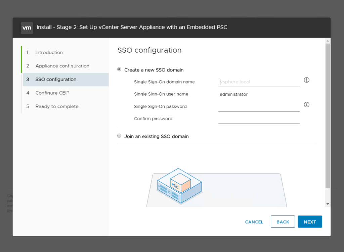344x252 pixels.
Task: Click the Install Stage 2 dialog title
Action: click(132, 27)
